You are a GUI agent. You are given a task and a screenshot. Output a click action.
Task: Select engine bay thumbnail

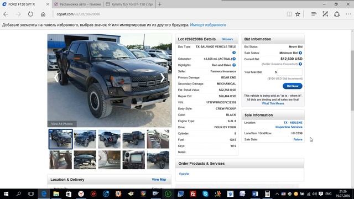[x=85, y=160]
